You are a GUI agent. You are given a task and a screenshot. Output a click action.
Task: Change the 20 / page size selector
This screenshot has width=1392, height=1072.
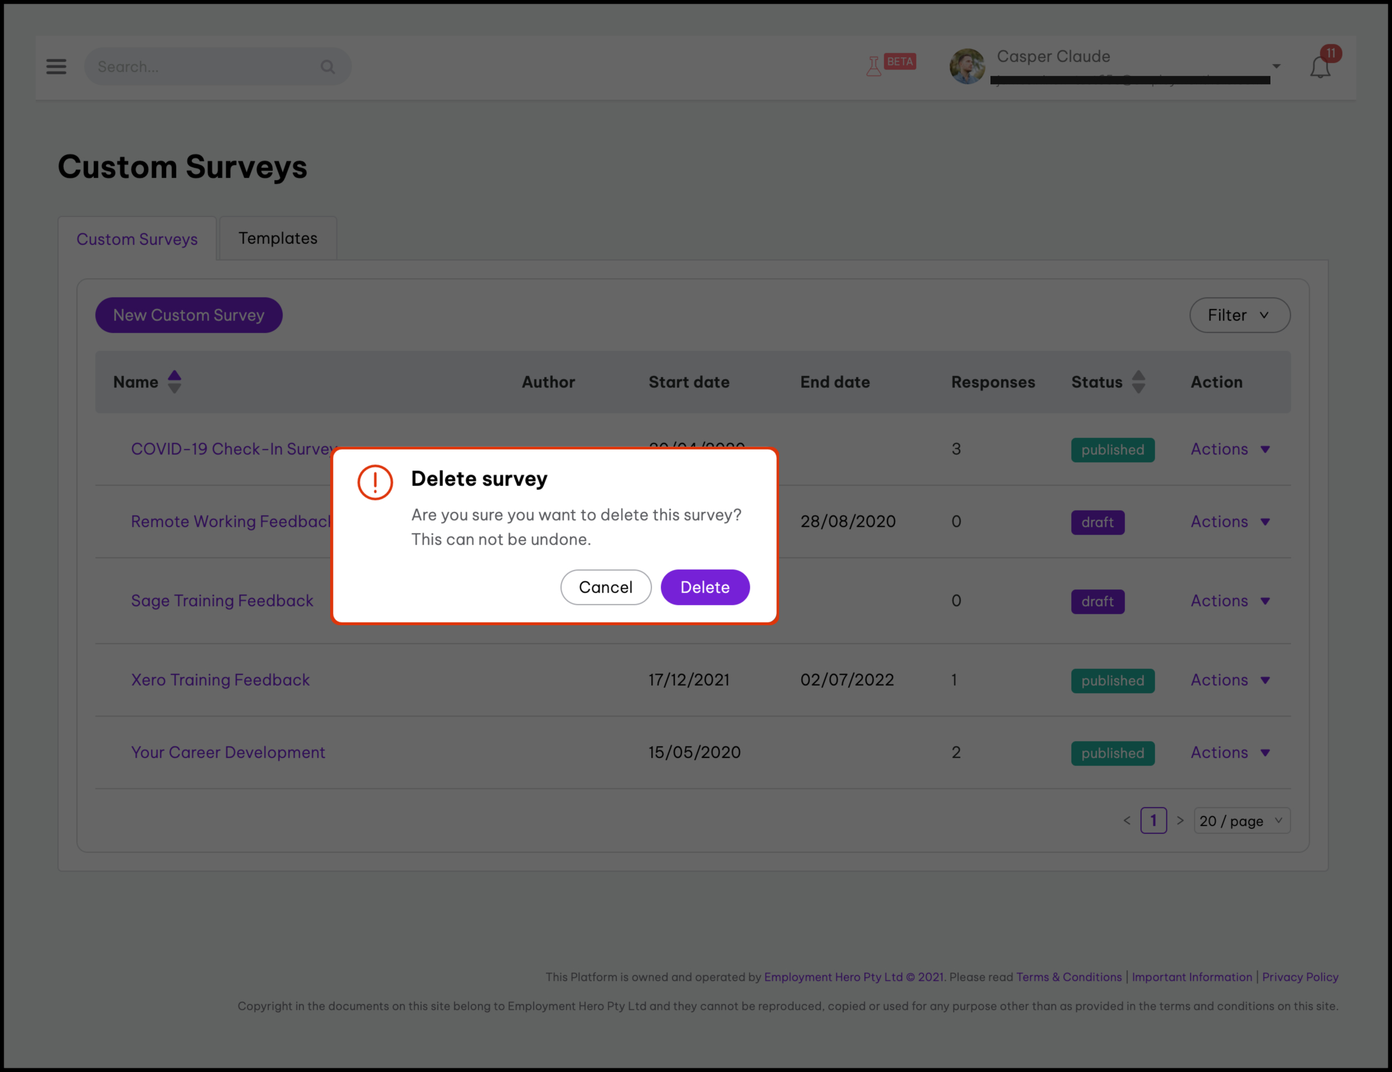(1241, 821)
